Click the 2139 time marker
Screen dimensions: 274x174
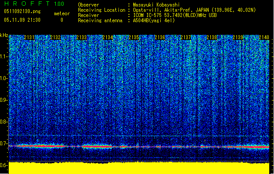coord(238,37)
